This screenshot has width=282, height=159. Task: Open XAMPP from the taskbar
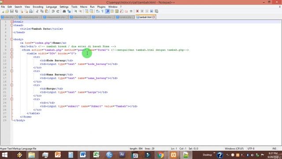[173, 155]
